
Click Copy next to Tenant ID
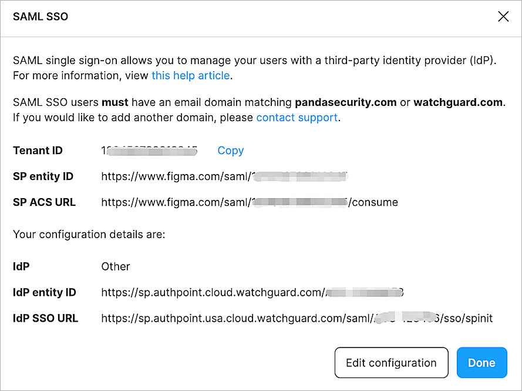[230, 151]
